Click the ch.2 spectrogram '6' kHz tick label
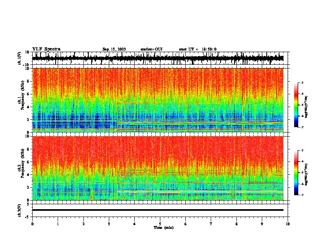Screen dimensions: 324x251 point(28,162)
